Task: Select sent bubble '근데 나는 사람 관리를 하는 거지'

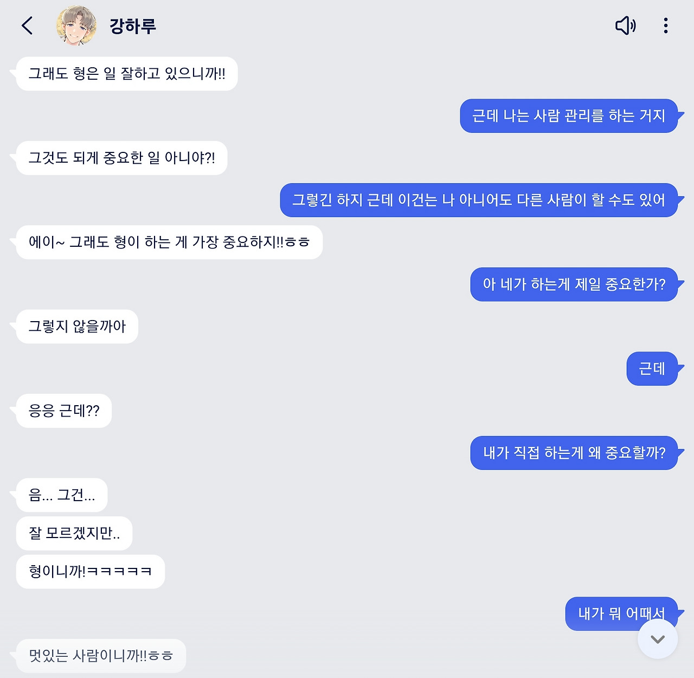Action: tap(569, 116)
